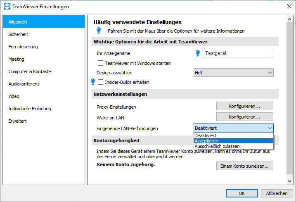Configure Proxy-Einstellungen
This screenshot has height=202, width=296.
pos(245,106)
